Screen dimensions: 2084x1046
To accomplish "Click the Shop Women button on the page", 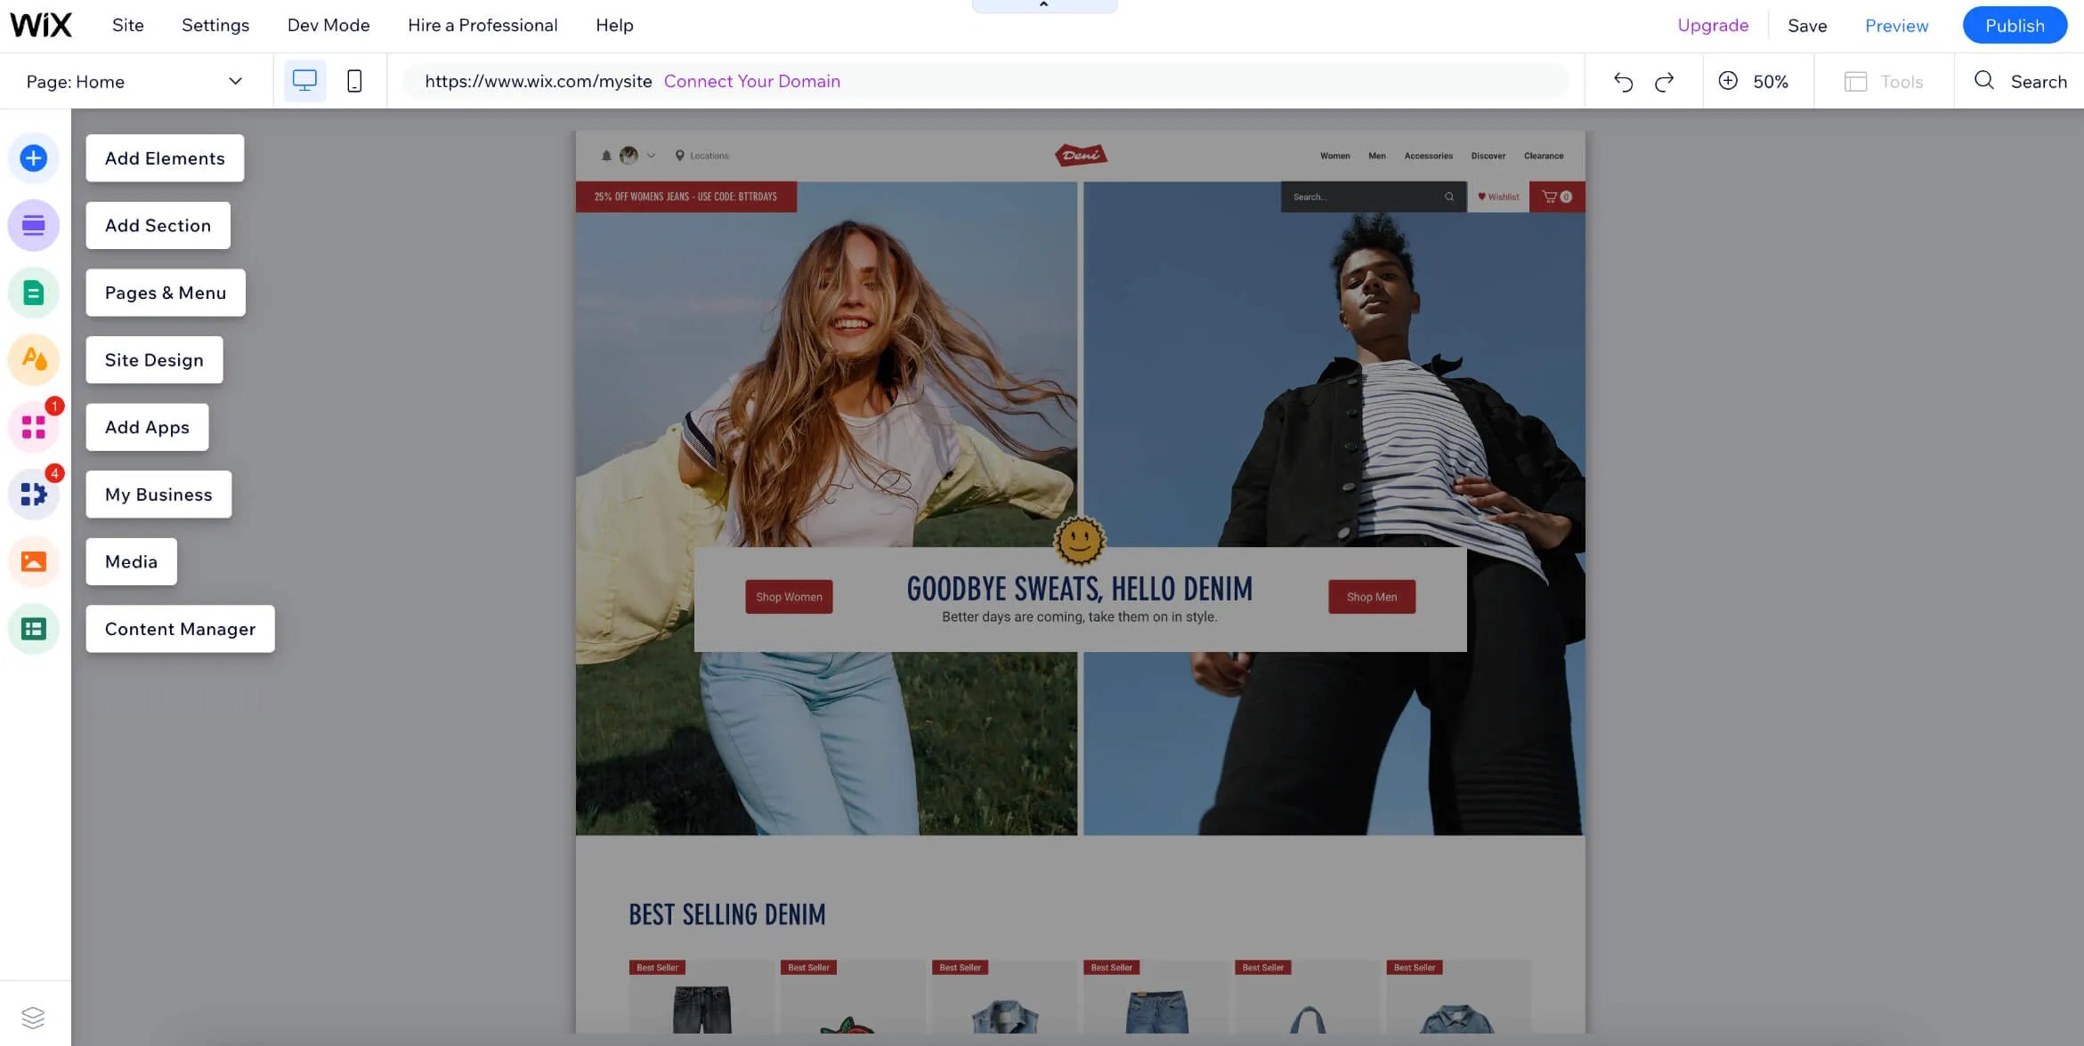I will coord(788,597).
